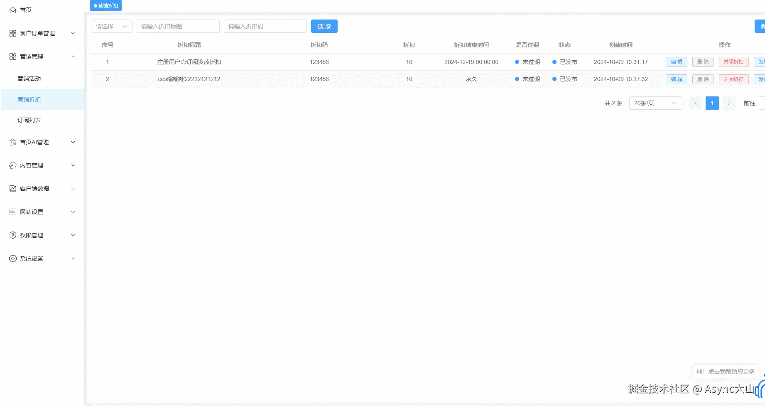Expand the 内容管理 chevron
The image size is (765, 406).
[x=73, y=165]
